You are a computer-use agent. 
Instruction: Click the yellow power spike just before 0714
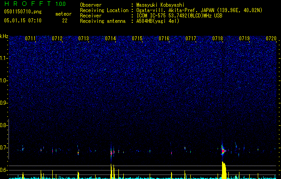pos(111,171)
